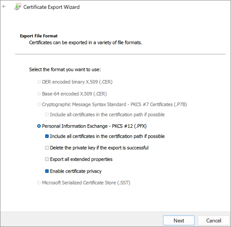Choose Microsoft Serialized Certificate Store (.SST)
Screen dimensions: 231x227
pos(39,183)
